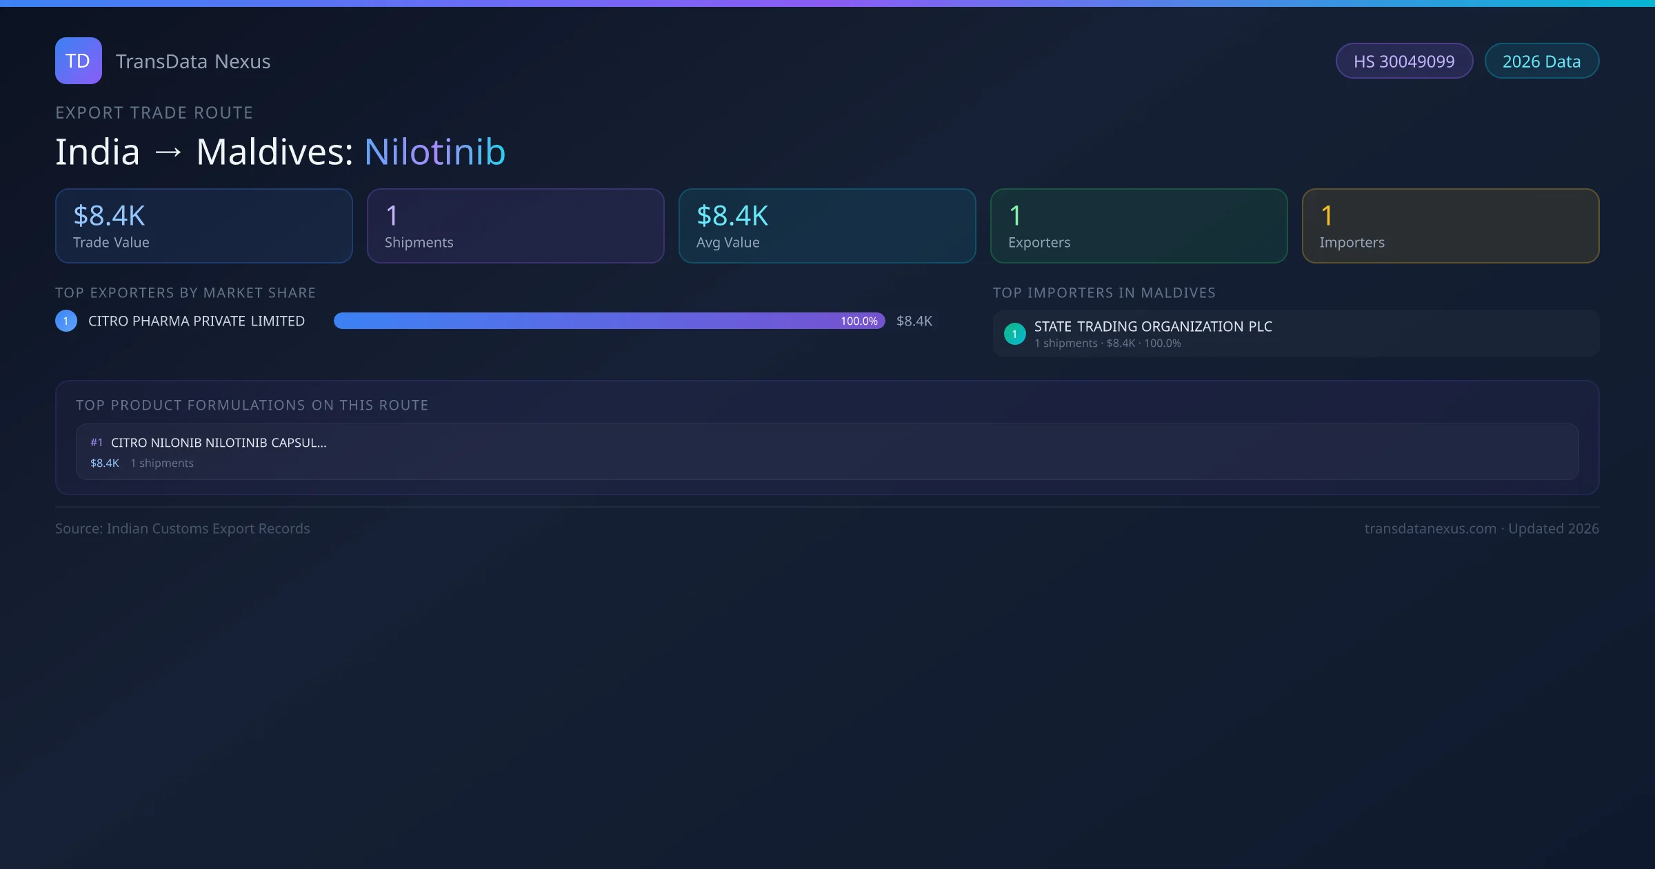Open the Trade Value stat card
Image resolution: width=1655 pixels, height=869 pixels.
(x=203, y=226)
